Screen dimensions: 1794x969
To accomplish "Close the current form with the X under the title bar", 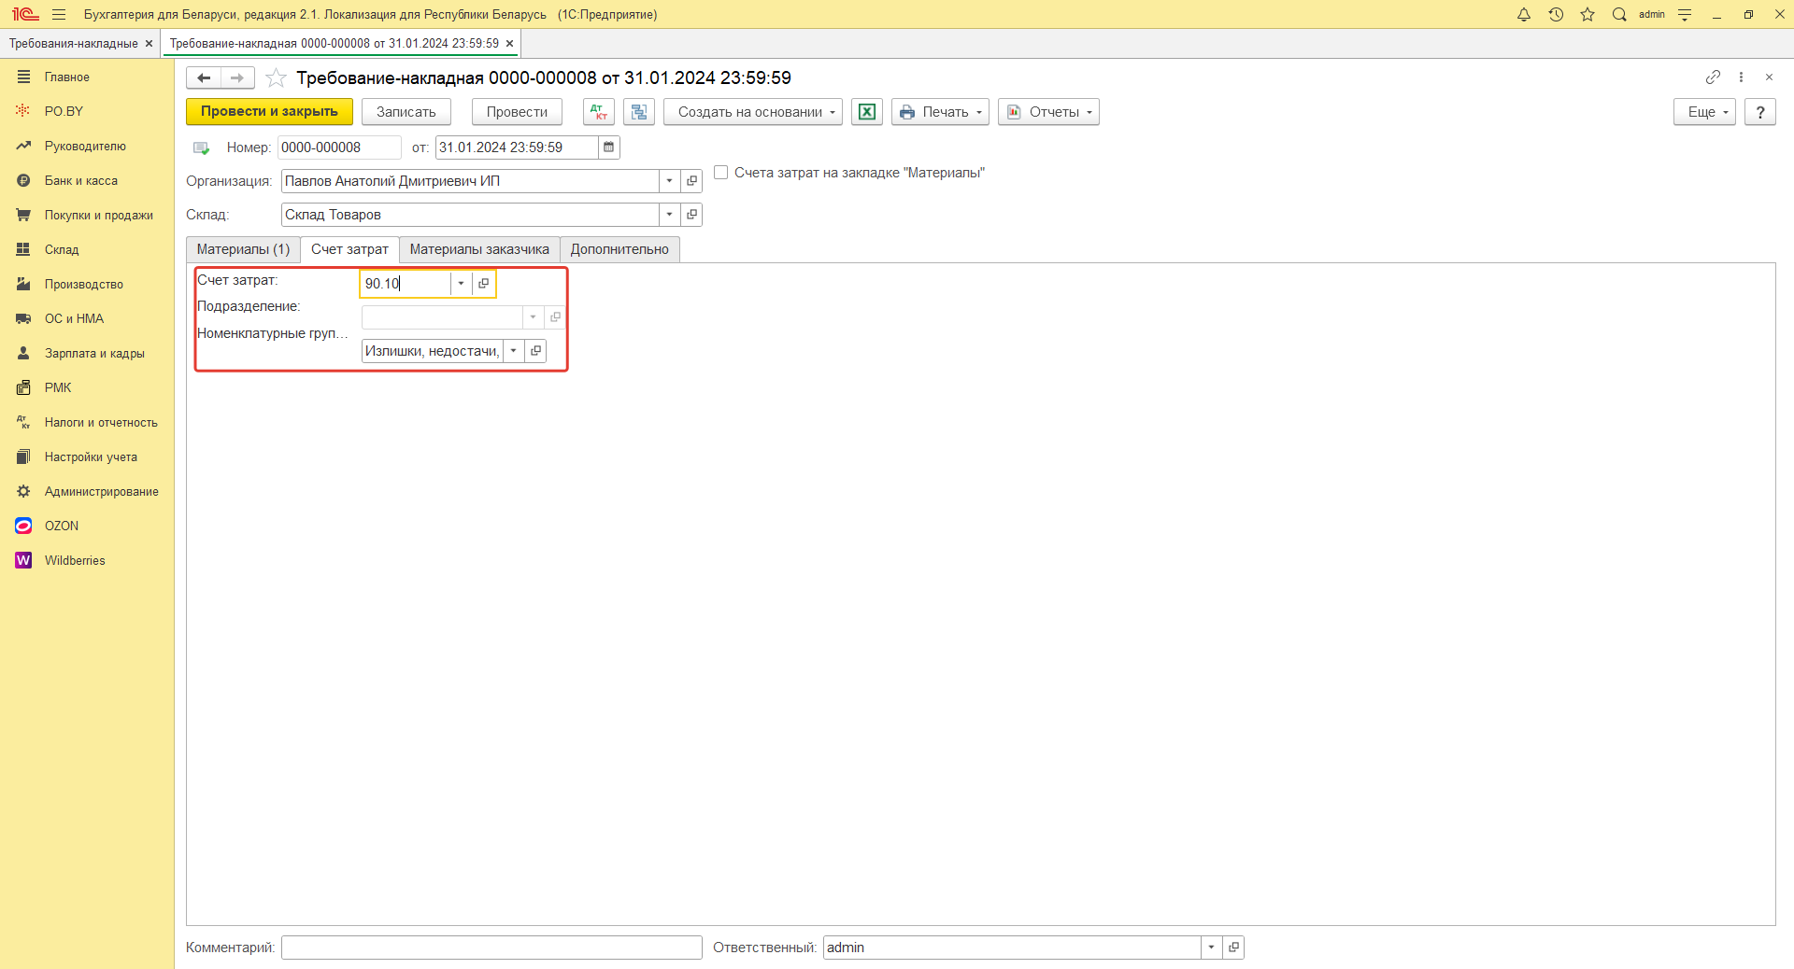I will tap(1769, 77).
